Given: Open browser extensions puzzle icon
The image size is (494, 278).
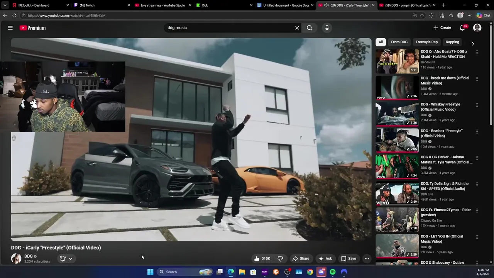Looking at the screenshot, I should 431,15.
